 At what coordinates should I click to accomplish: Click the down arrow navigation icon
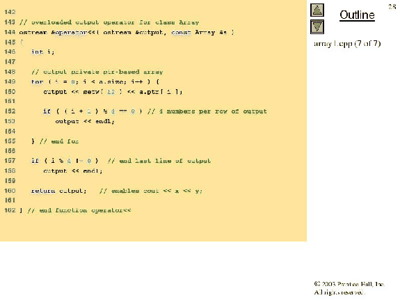[x=317, y=27]
